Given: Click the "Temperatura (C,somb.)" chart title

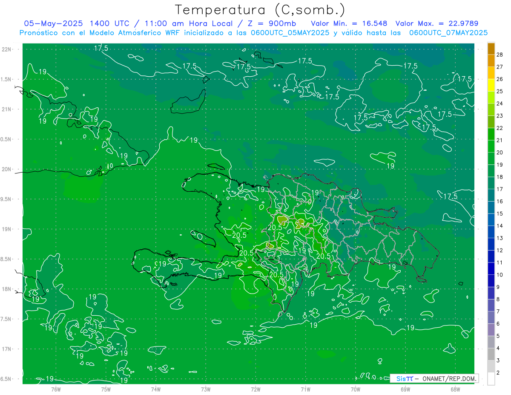Looking at the screenshot, I should (260, 10).
